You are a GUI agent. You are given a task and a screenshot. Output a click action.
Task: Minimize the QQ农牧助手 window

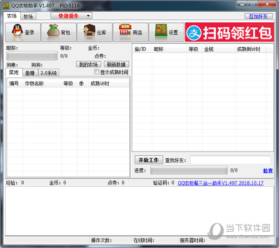[242, 5]
